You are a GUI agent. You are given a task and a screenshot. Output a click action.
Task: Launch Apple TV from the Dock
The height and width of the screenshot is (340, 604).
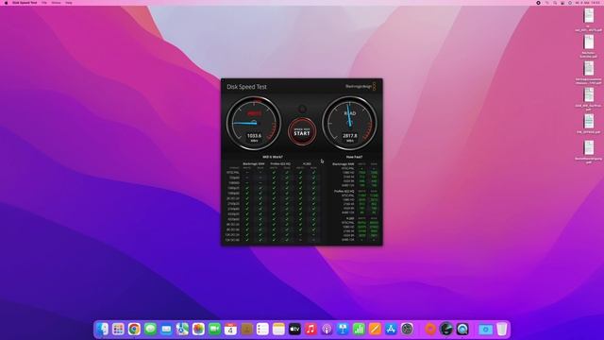click(x=294, y=329)
